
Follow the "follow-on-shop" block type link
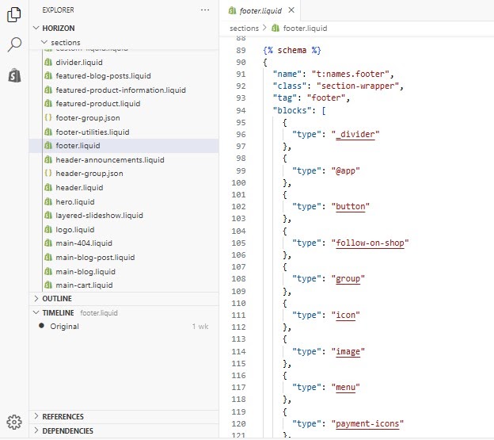coord(370,243)
